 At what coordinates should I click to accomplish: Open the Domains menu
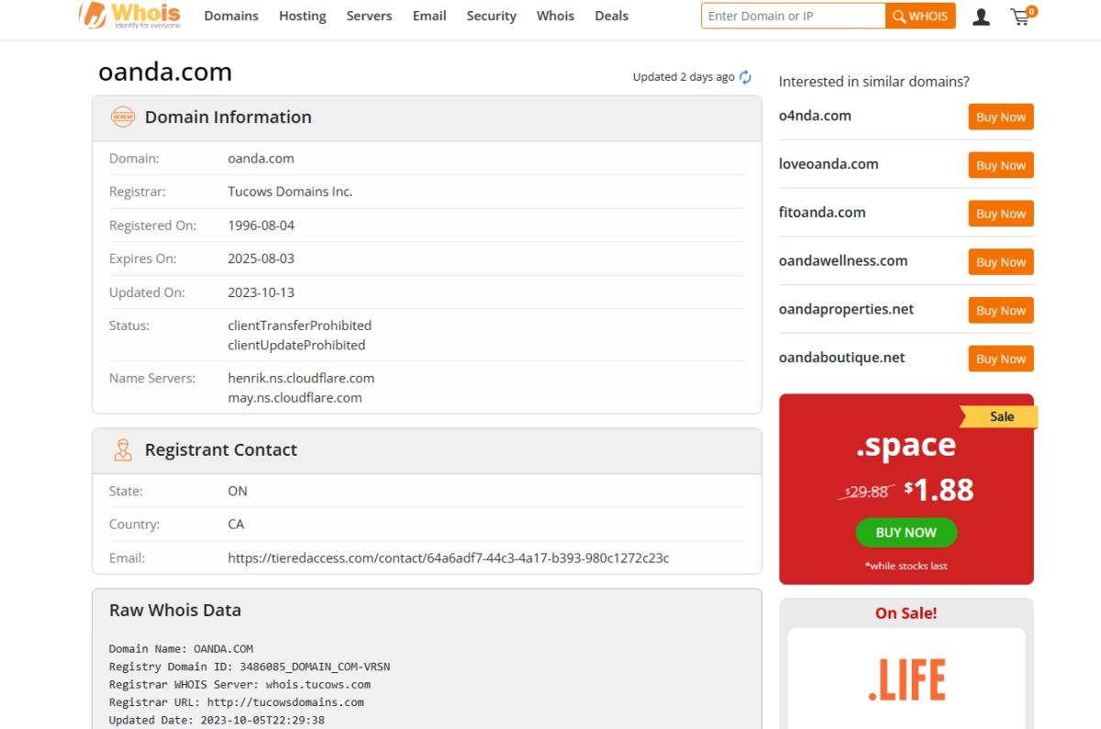pos(231,16)
